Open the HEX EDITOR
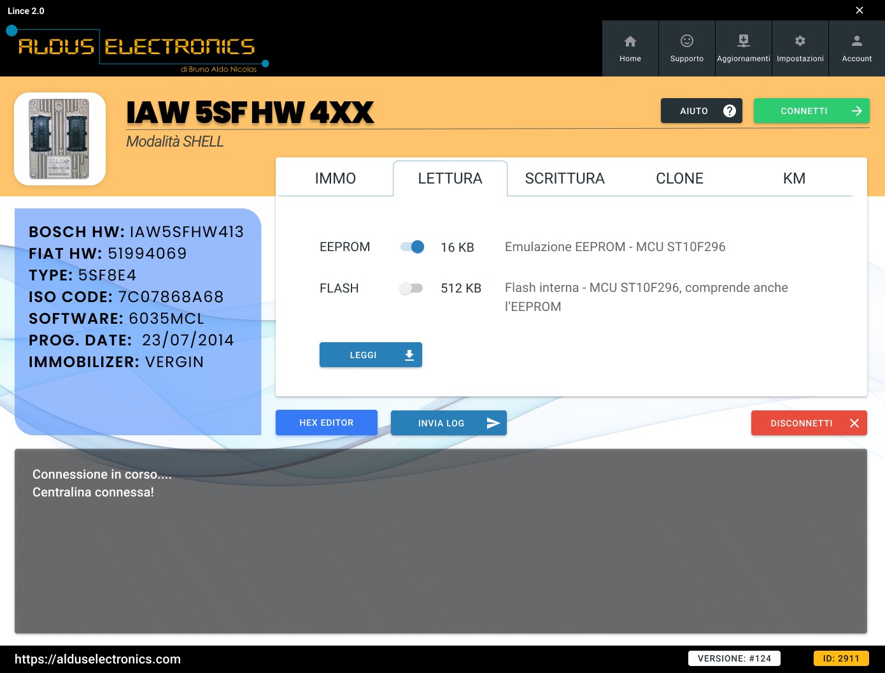The height and width of the screenshot is (673, 885). point(327,423)
